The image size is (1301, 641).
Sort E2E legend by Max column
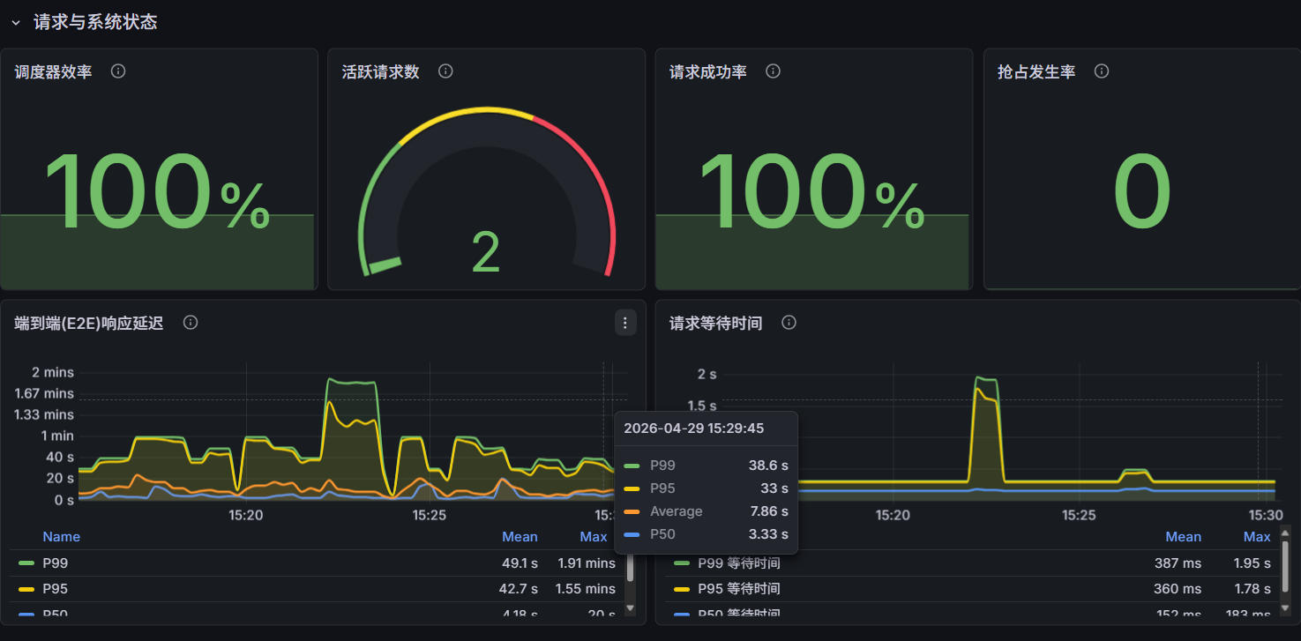[x=594, y=537]
